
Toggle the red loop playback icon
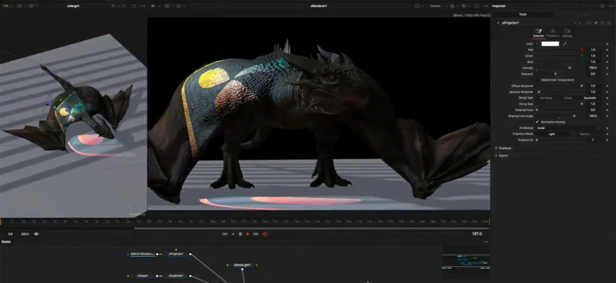pyautogui.click(x=266, y=234)
